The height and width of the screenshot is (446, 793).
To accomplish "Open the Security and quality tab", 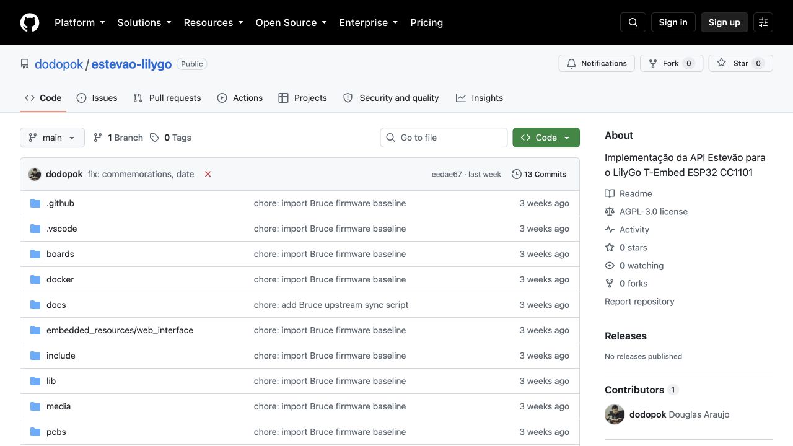I will pyautogui.click(x=391, y=98).
